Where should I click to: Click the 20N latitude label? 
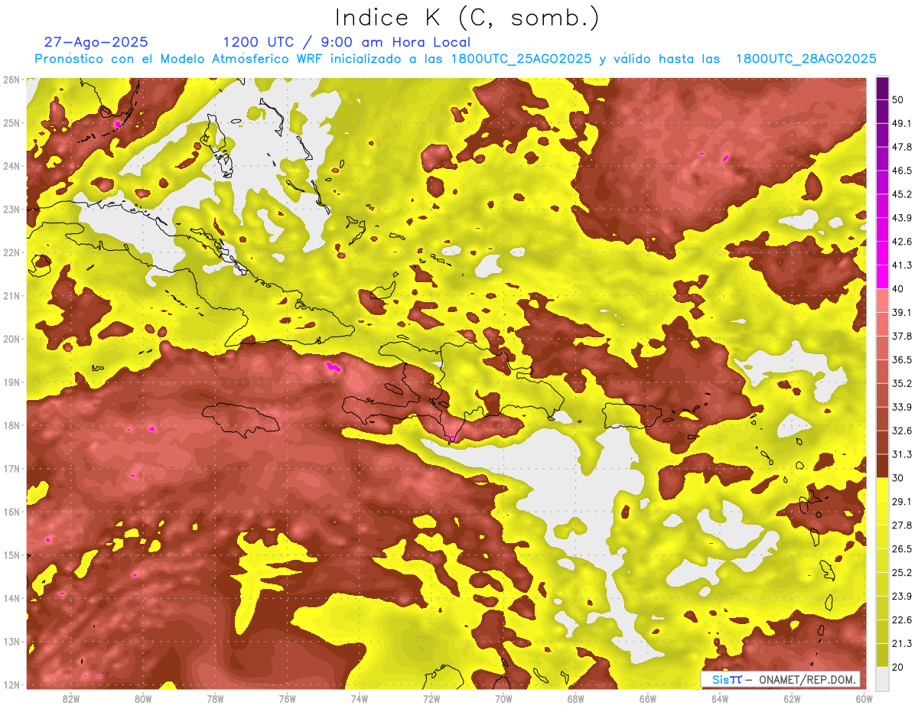click(x=11, y=339)
